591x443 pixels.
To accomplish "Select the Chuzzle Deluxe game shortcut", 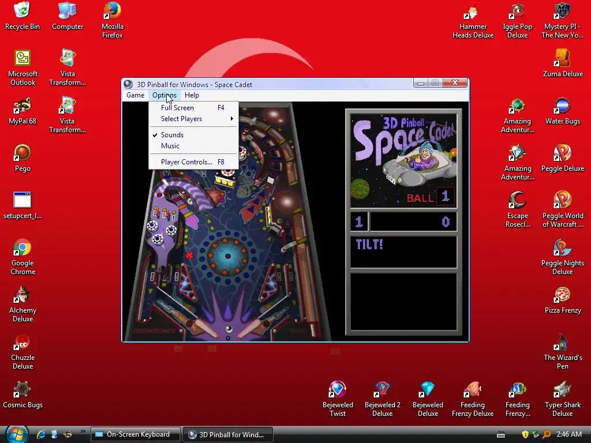I will tap(23, 351).
